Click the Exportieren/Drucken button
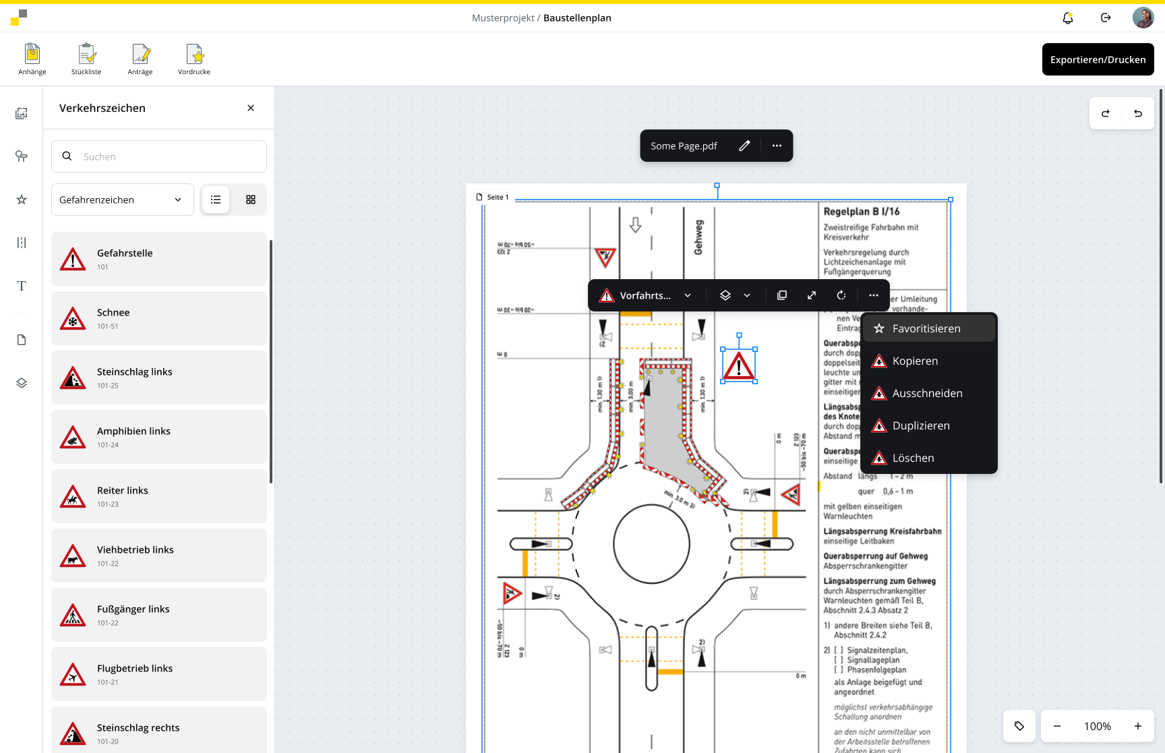This screenshot has width=1165, height=753. tap(1098, 59)
